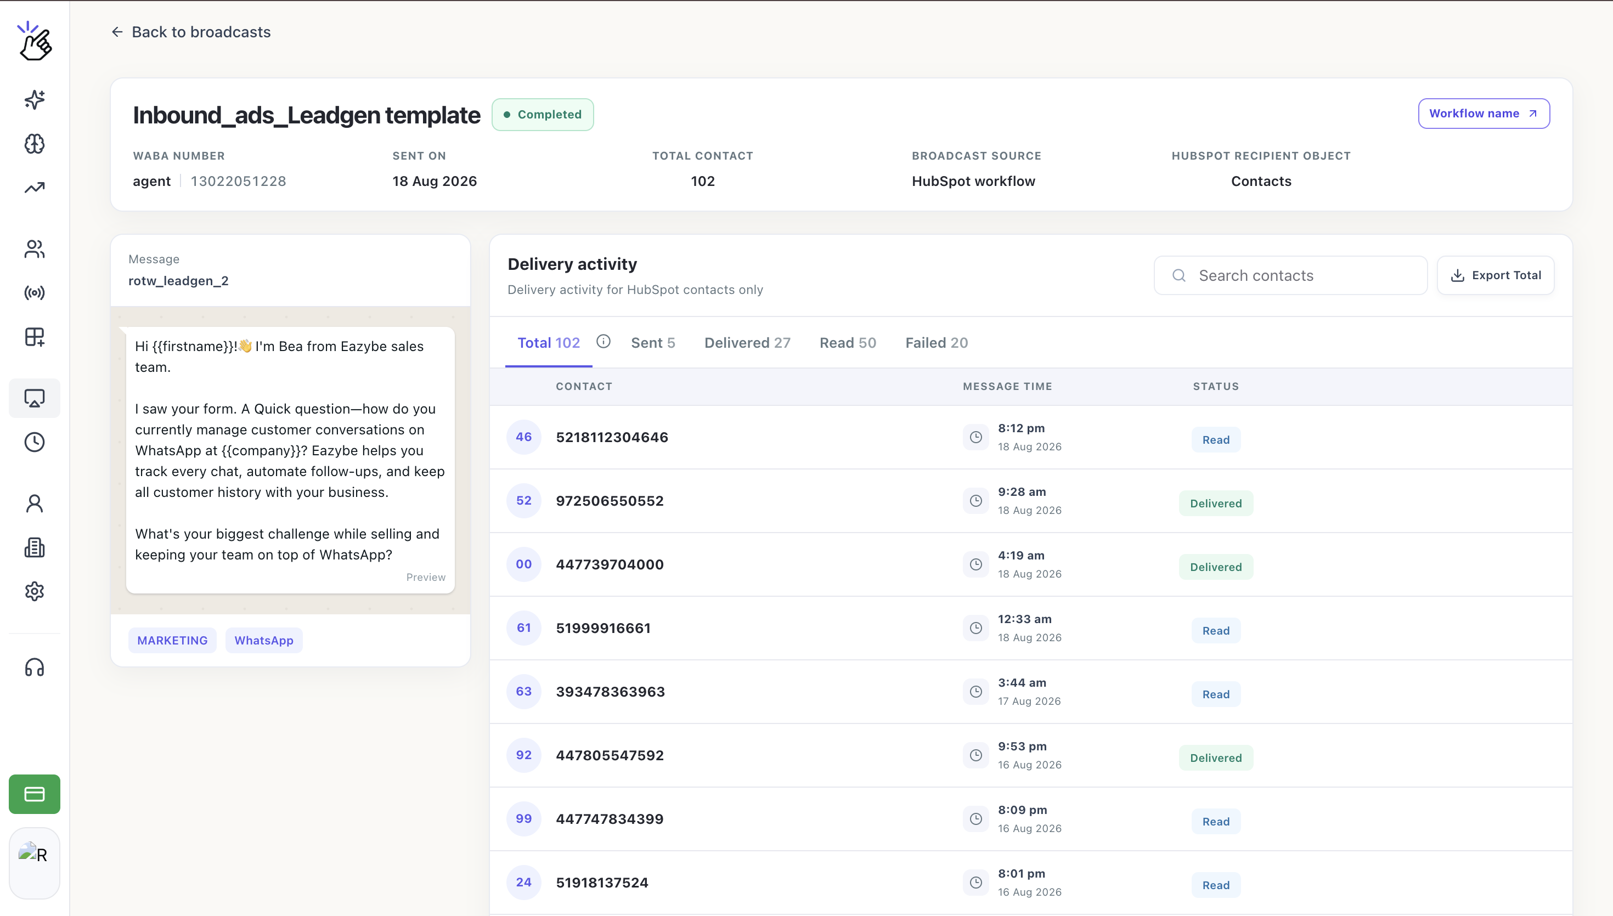Click the 18 Aug 2026 sent date

coord(435,181)
